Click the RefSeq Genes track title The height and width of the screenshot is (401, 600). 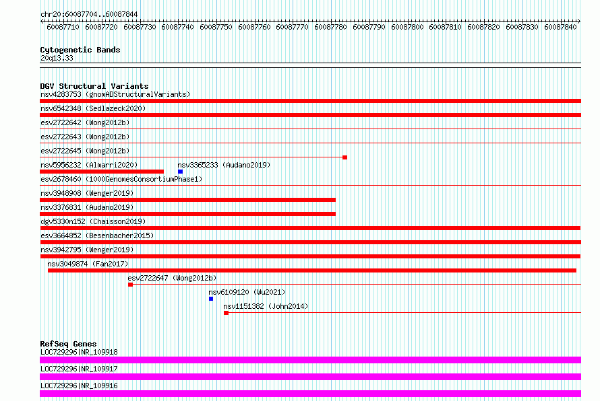[68, 344]
